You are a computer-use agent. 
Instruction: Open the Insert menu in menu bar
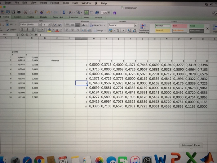coord(43,2)
